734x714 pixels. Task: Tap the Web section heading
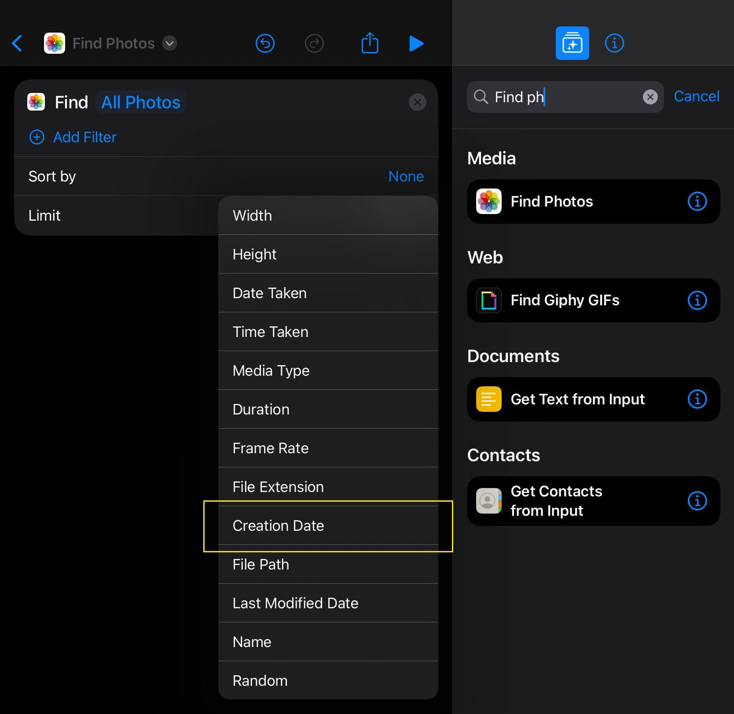pyautogui.click(x=485, y=257)
